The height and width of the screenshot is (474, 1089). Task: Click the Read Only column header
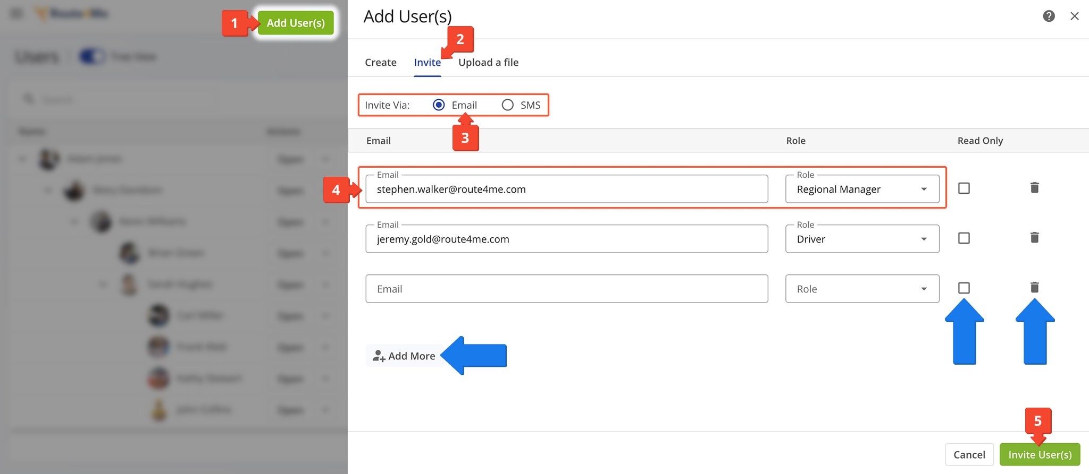[980, 141]
